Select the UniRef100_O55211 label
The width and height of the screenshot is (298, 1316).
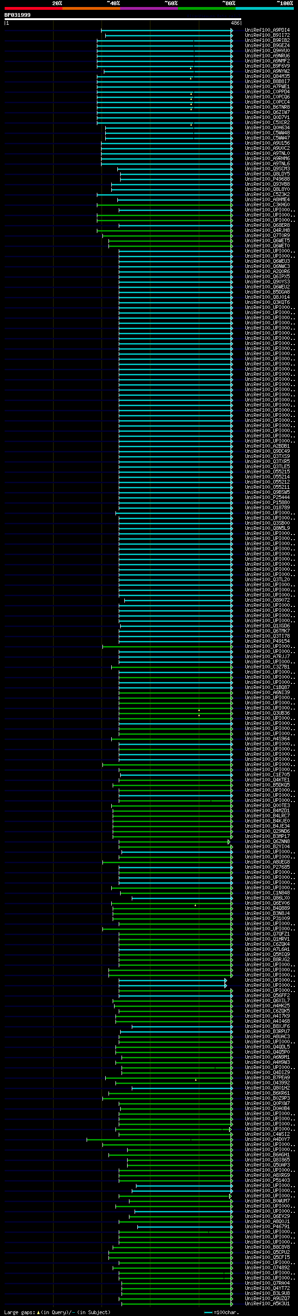[267, 487]
